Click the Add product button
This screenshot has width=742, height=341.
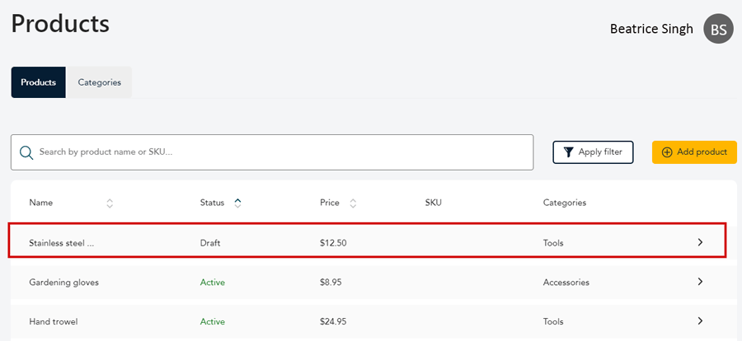(694, 152)
